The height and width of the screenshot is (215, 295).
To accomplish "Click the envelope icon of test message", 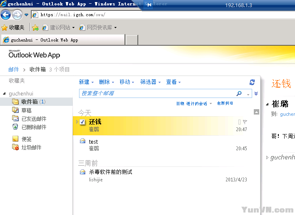I will [82, 141].
